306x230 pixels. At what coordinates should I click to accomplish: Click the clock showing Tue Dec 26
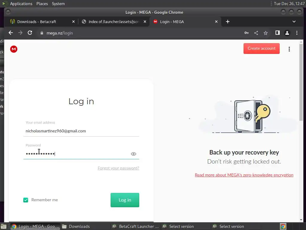pos(289,4)
